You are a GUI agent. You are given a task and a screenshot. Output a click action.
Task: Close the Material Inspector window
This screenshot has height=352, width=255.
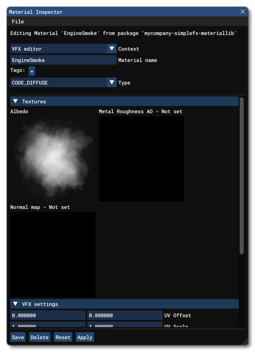click(242, 12)
